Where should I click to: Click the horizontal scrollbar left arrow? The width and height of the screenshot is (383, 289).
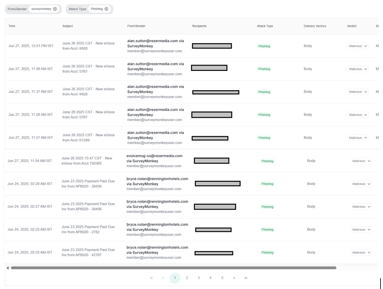coord(7,268)
